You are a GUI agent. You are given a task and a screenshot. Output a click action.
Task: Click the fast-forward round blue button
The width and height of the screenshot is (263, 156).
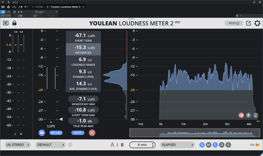42,133
